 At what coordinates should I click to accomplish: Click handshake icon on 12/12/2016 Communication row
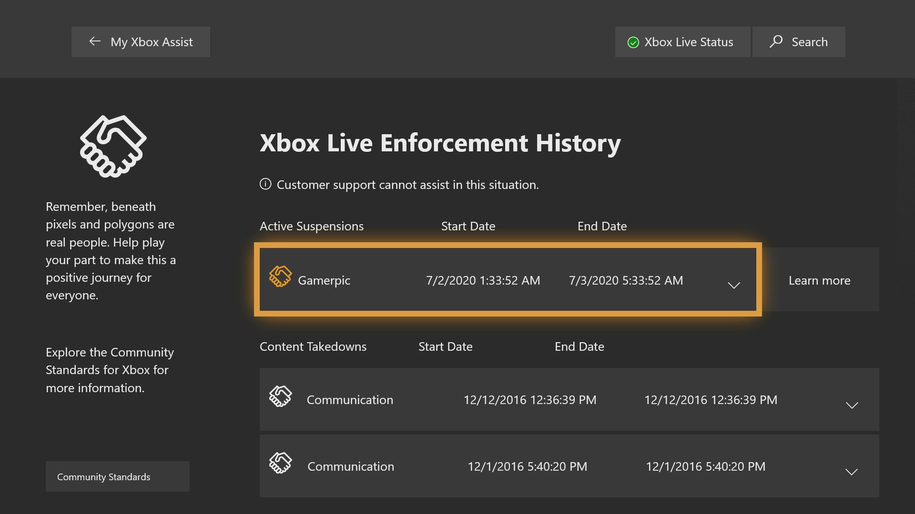tap(280, 396)
